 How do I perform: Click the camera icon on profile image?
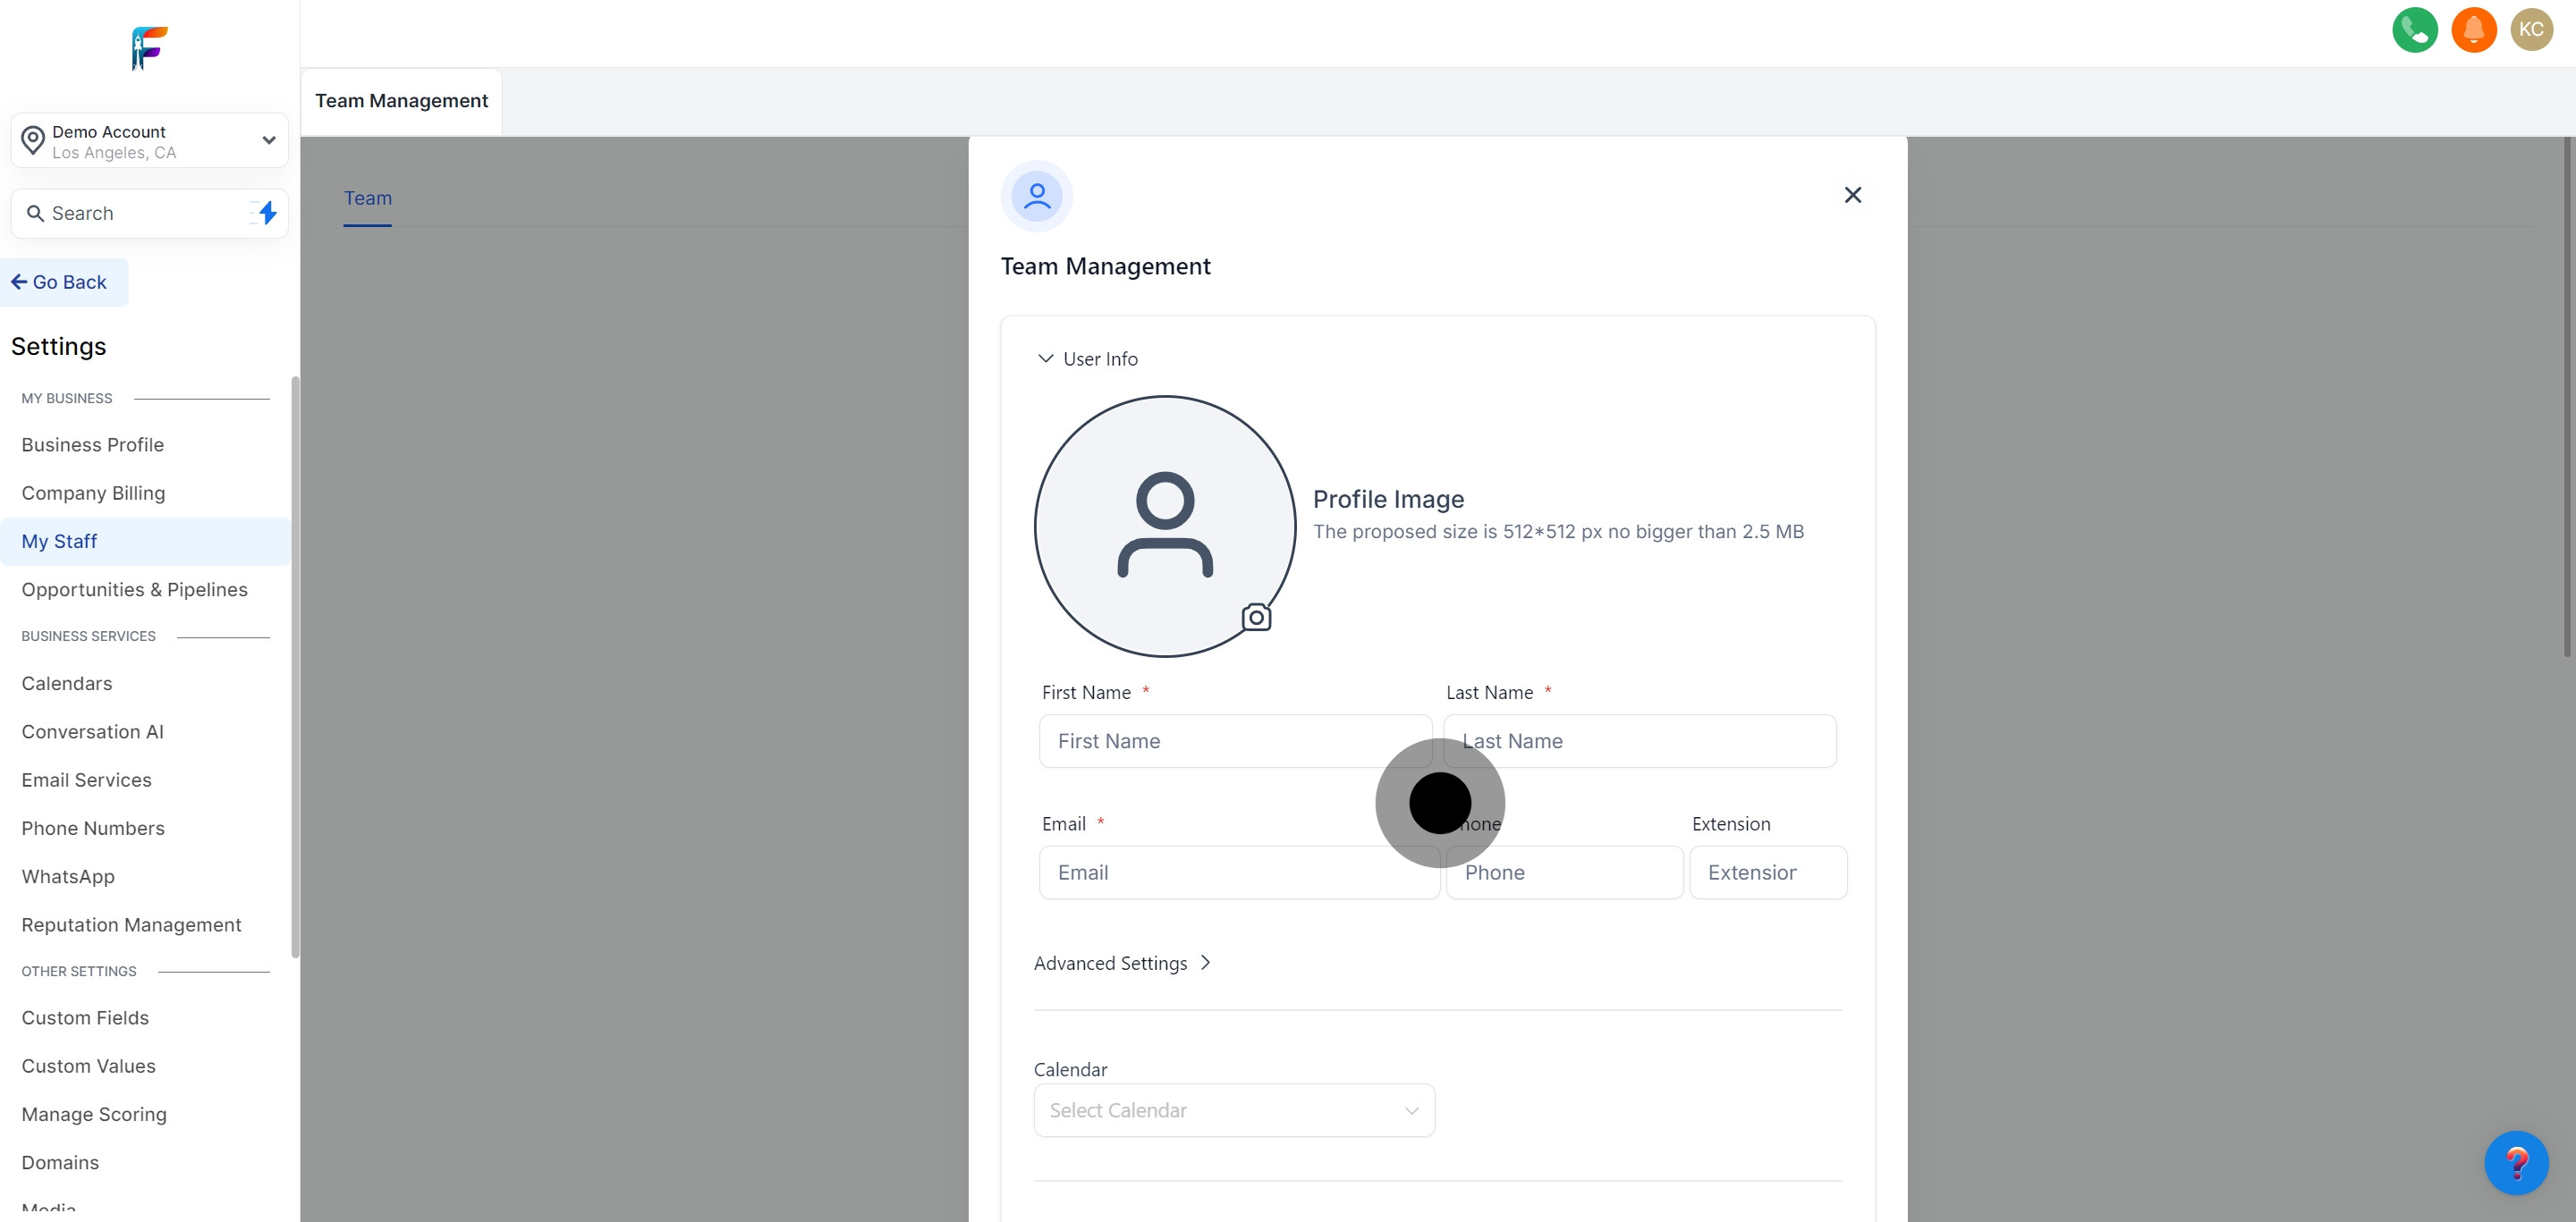(x=1256, y=618)
